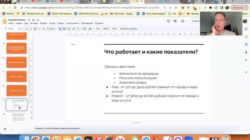Select the text box tool
The height and width of the screenshot is (140, 250).
click(64, 29)
